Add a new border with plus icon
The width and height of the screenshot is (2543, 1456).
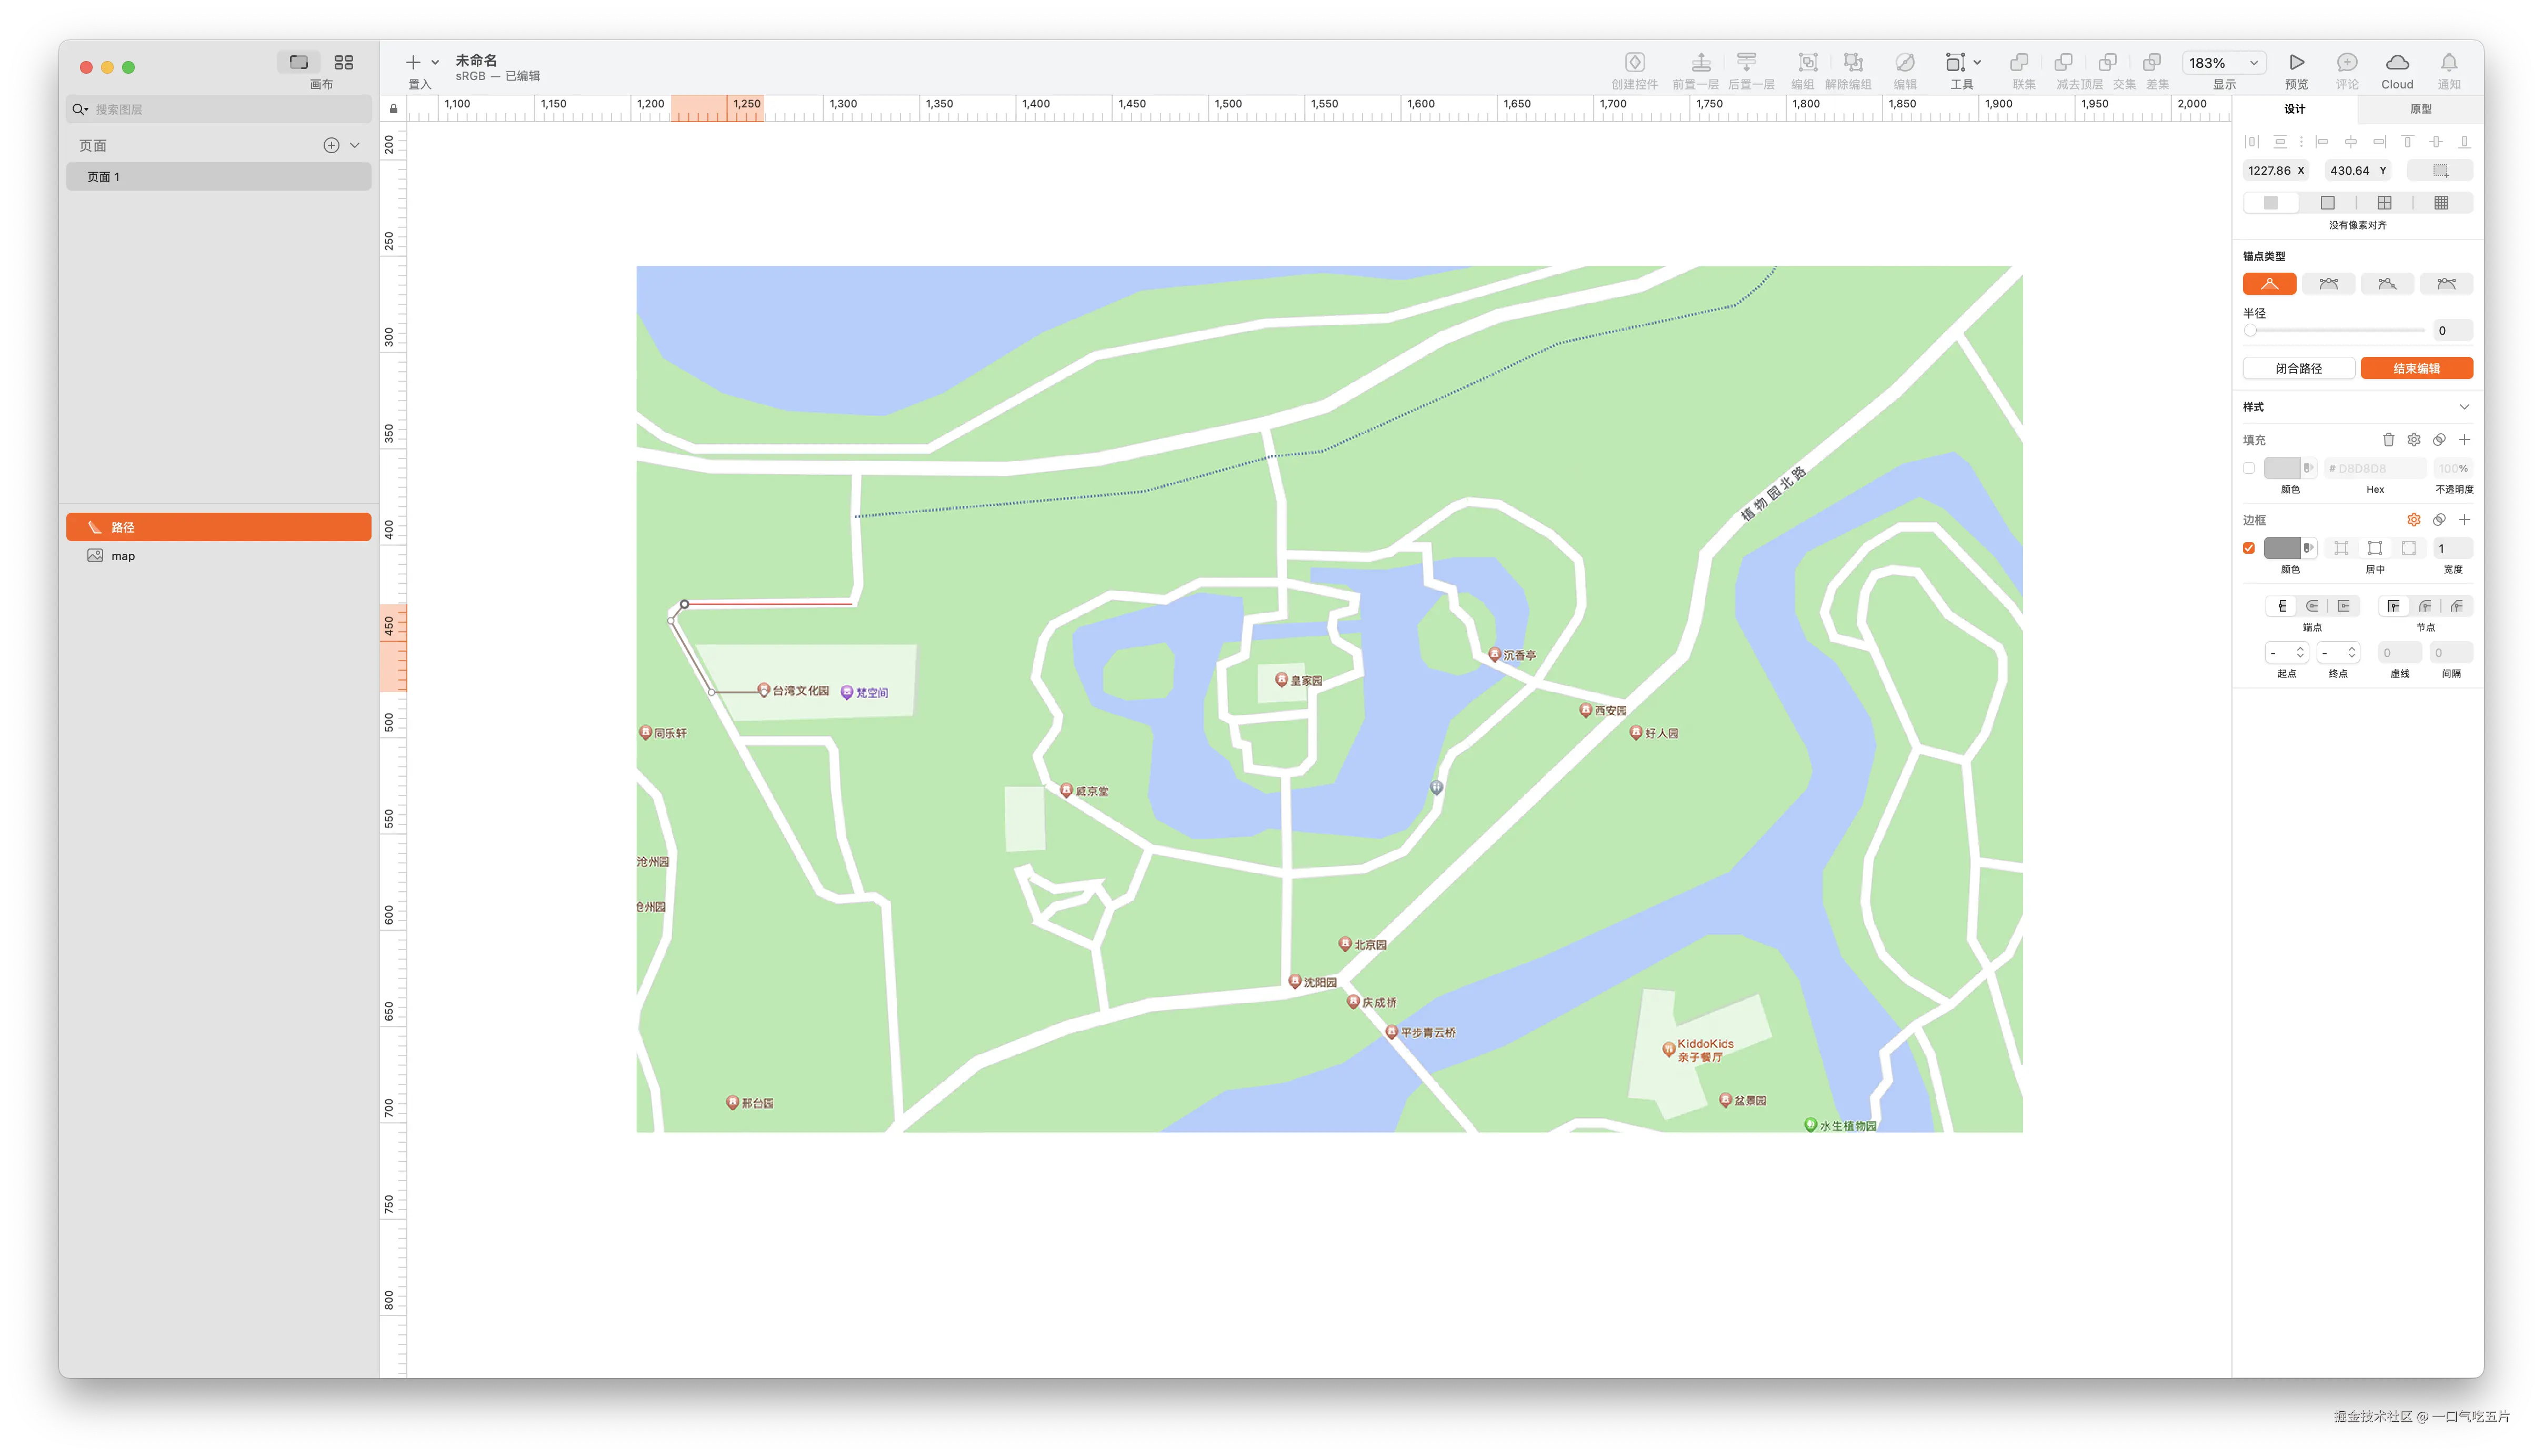point(2464,520)
